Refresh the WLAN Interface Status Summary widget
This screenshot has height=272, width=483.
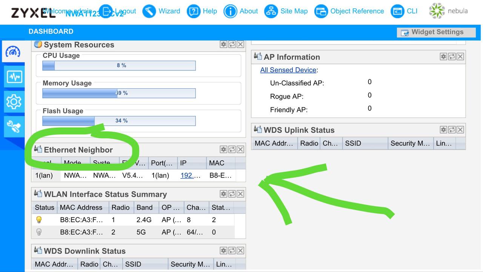[232, 194]
